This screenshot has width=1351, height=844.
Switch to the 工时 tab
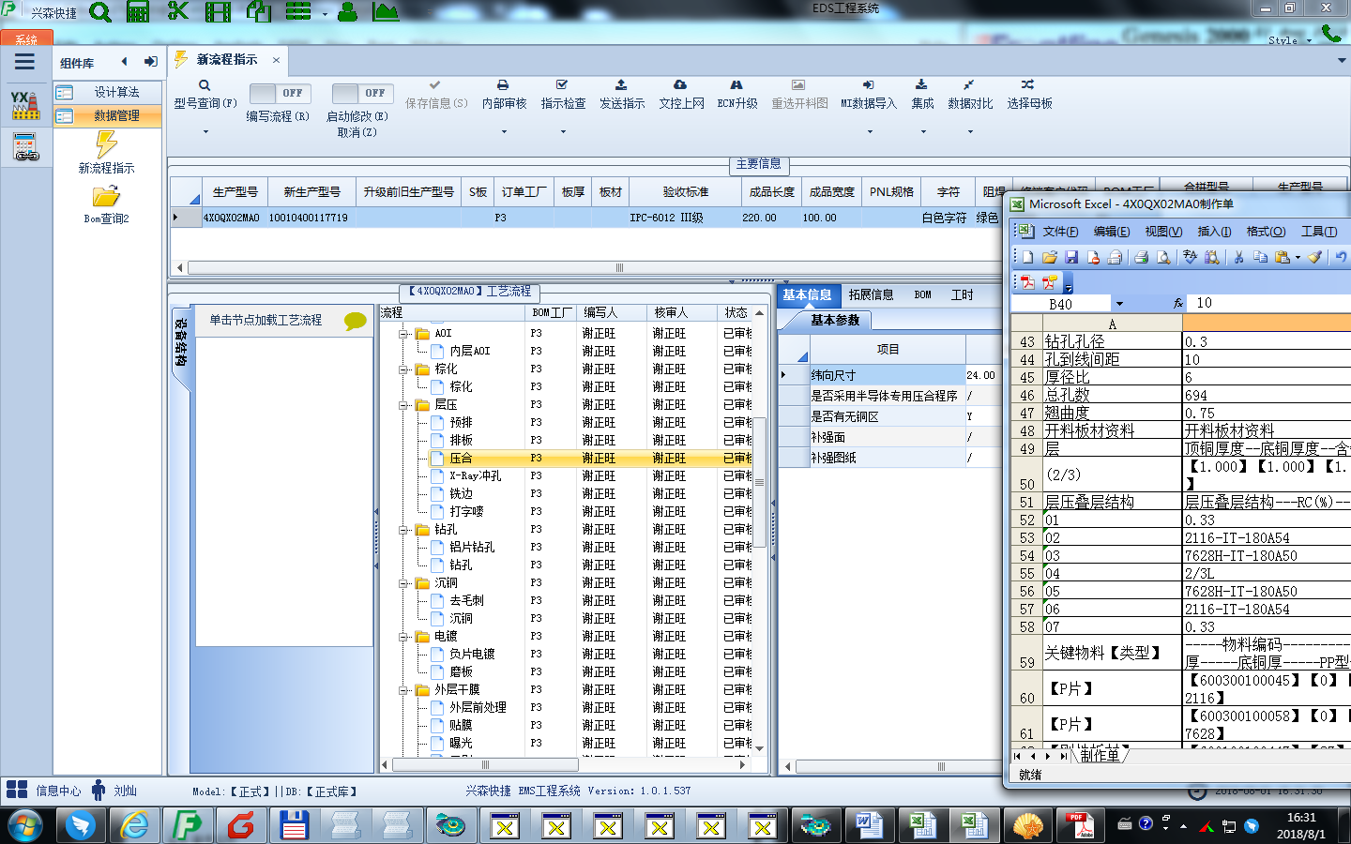coord(962,294)
